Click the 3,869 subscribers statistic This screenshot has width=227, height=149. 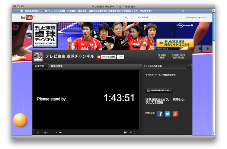click(162, 56)
